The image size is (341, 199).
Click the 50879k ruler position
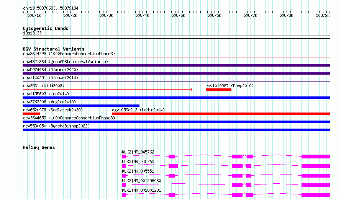[323, 15]
